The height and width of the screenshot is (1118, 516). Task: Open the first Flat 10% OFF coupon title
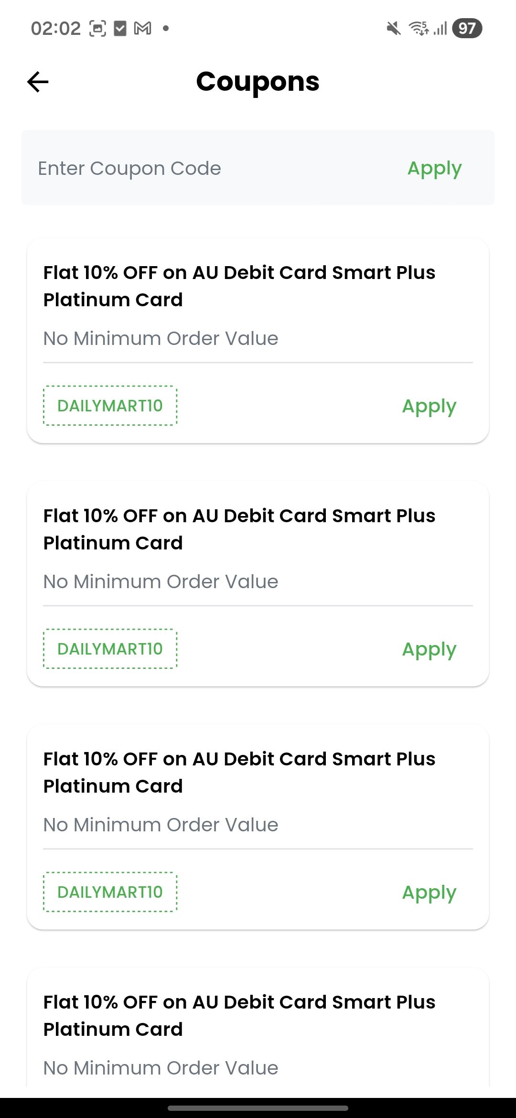(239, 286)
